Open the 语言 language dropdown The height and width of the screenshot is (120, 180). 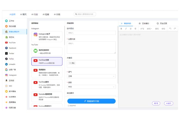91,87
